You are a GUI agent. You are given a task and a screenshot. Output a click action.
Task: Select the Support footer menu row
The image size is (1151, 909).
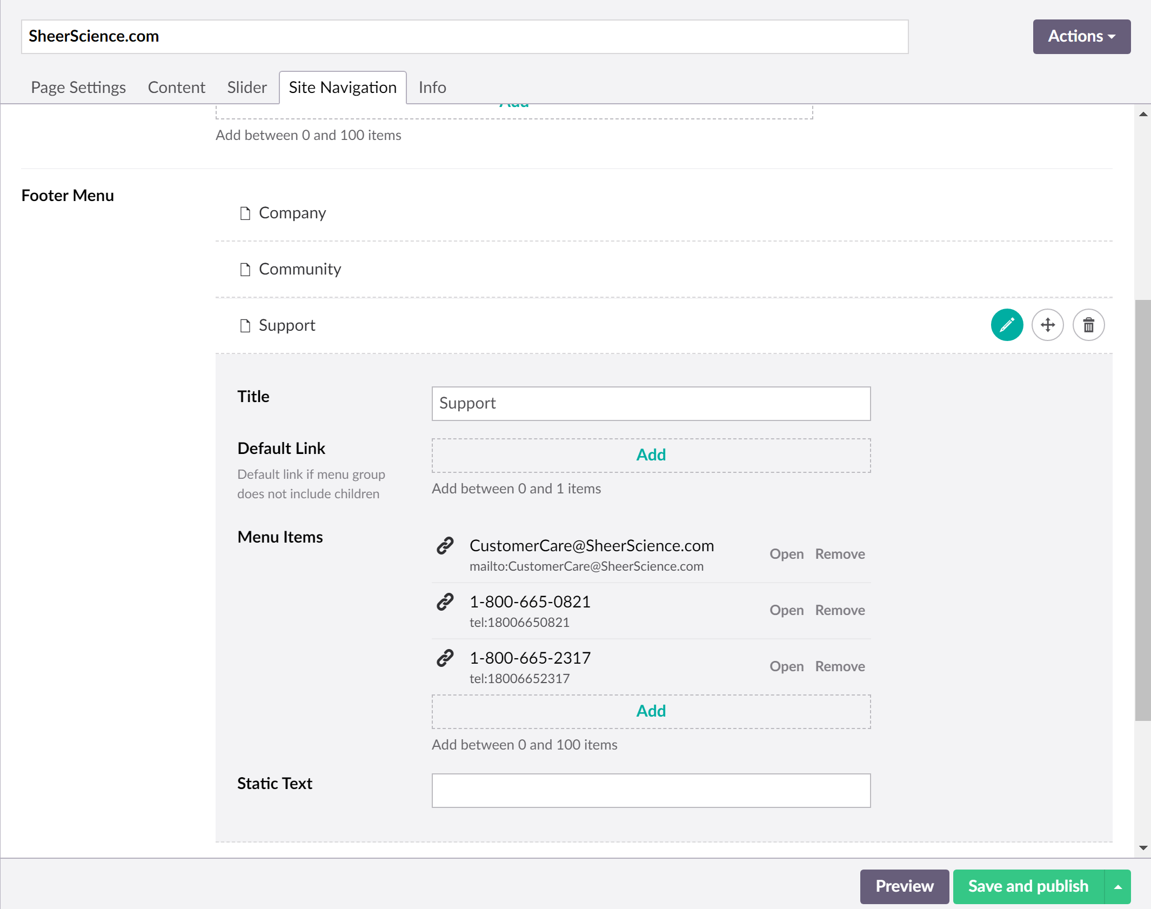point(664,326)
